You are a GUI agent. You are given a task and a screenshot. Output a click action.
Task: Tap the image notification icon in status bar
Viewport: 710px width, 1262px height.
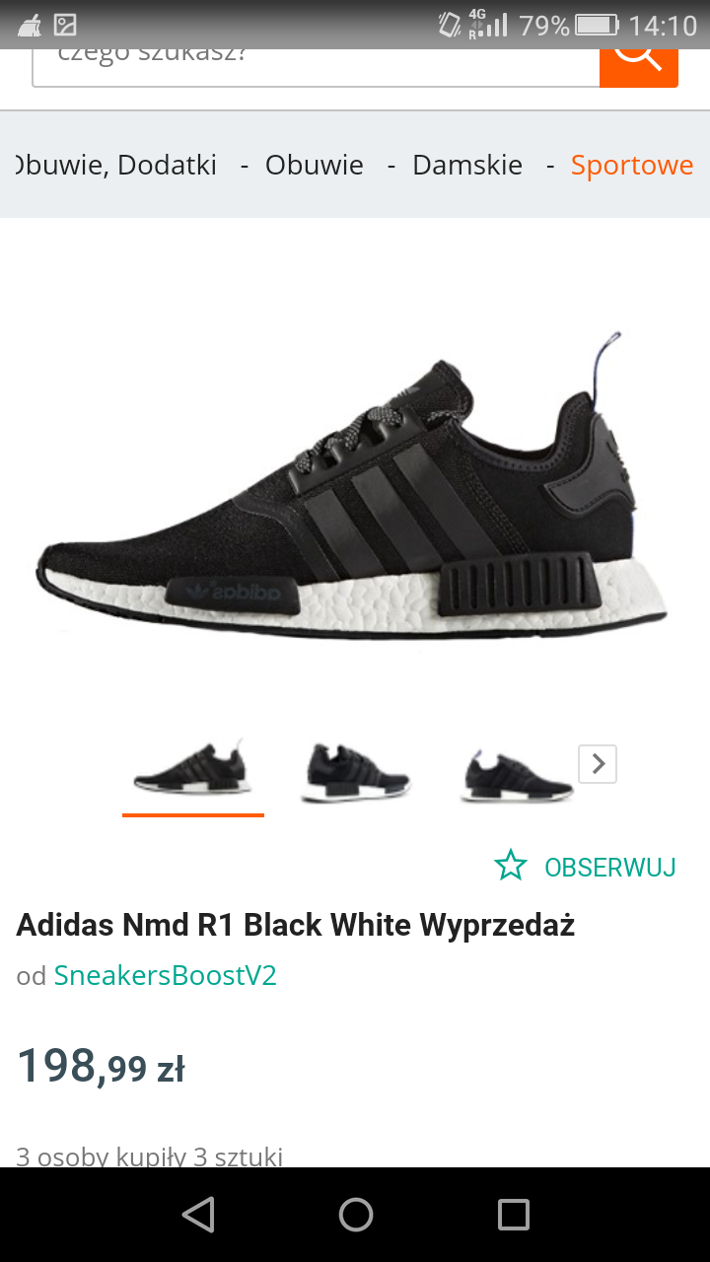tap(65, 25)
